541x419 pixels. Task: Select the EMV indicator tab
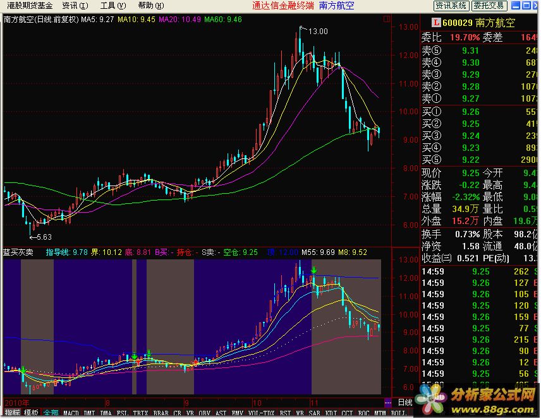coord(237,413)
